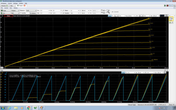The image size is (176, 110).
Task: Toggle Auto scale in main plot toolbar
Action: 110,16
